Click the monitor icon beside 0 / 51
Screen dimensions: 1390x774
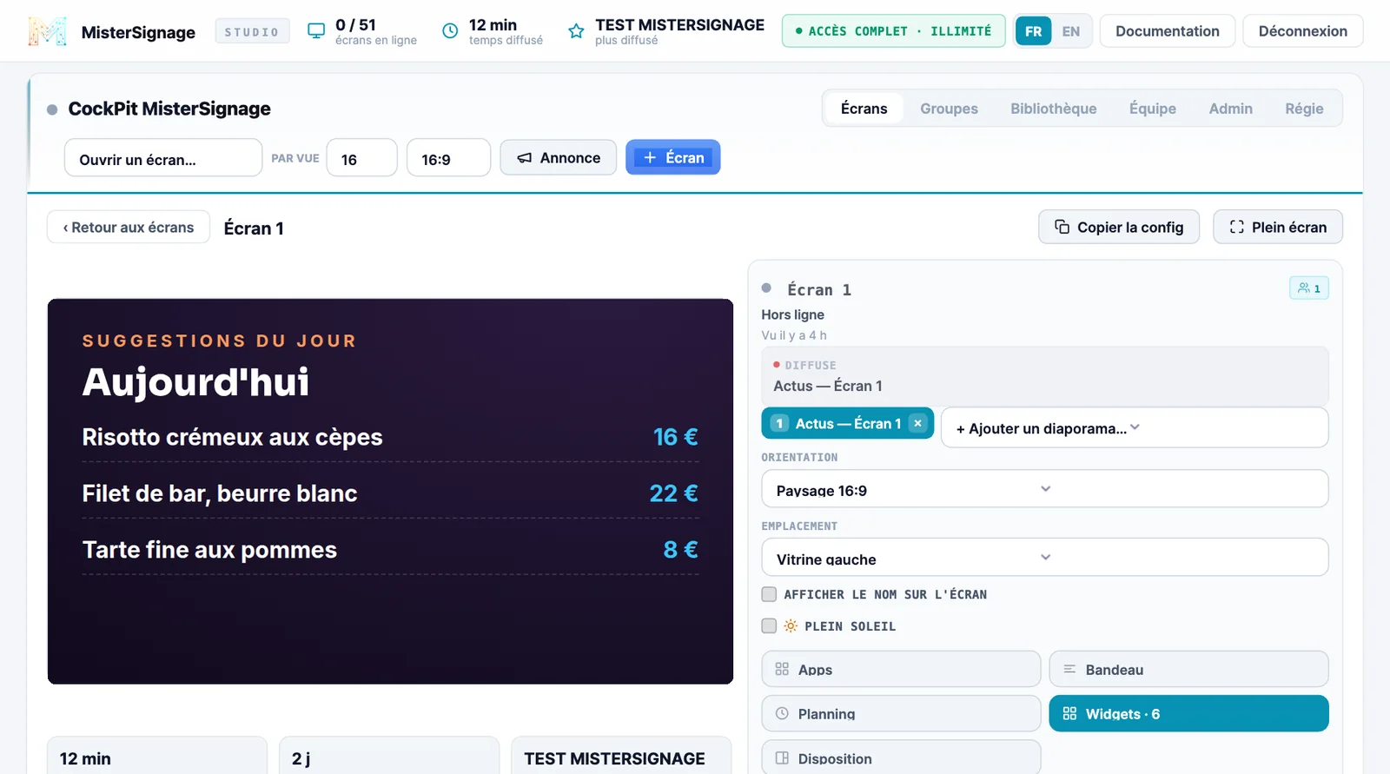tap(316, 31)
